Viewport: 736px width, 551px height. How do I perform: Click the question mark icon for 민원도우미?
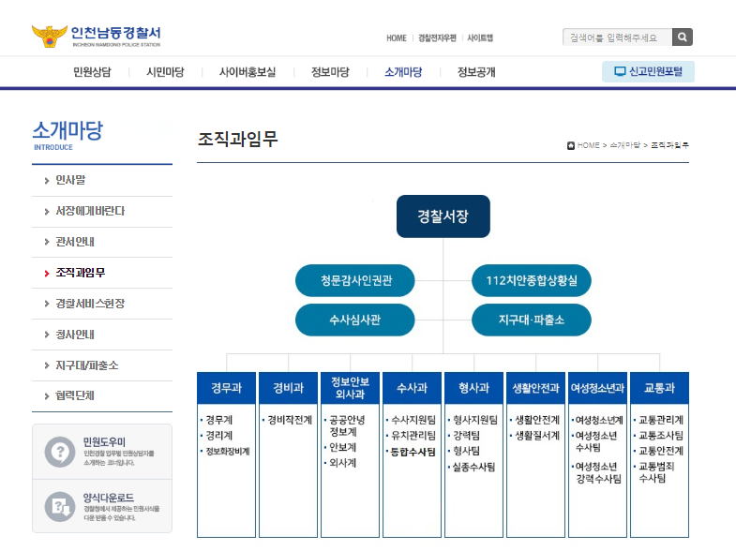click(x=60, y=452)
